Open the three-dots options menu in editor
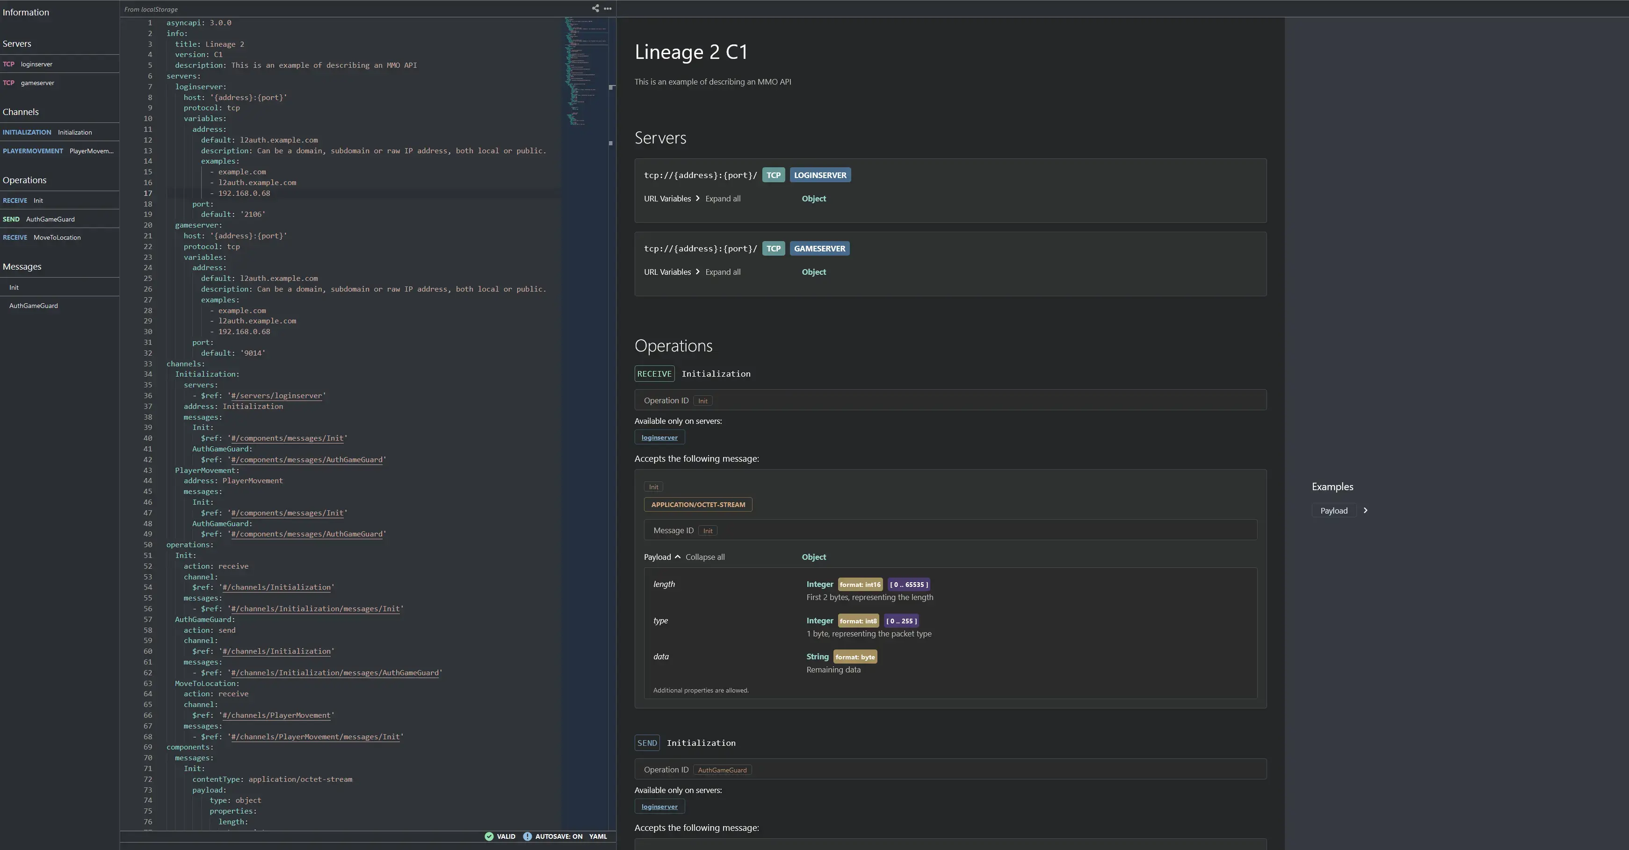The width and height of the screenshot is (1629, 850). [608, 9]
